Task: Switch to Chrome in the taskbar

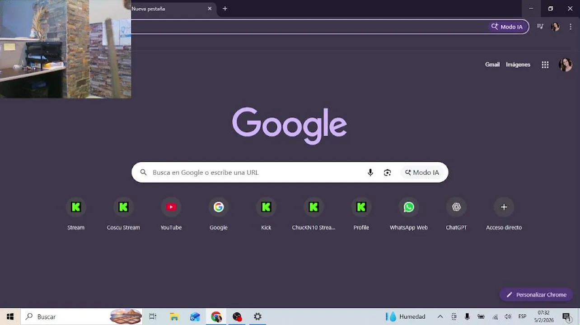Action: pyautogui.click(x=216, y=316)
